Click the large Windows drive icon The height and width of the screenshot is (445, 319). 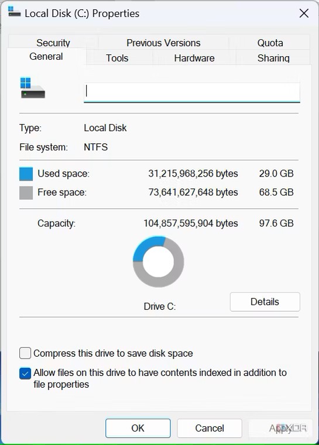pyautogui.click(x=33, y=88)
